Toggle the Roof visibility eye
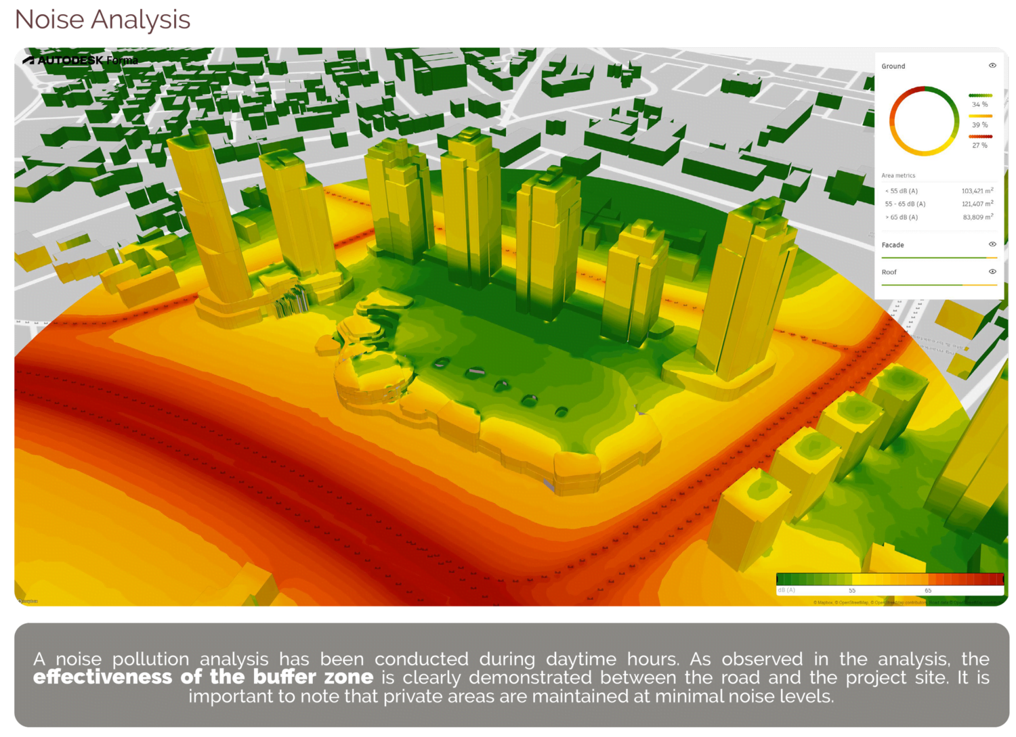Image resolution: width=1016 pixels, height=737 pixels. [992, 271]
